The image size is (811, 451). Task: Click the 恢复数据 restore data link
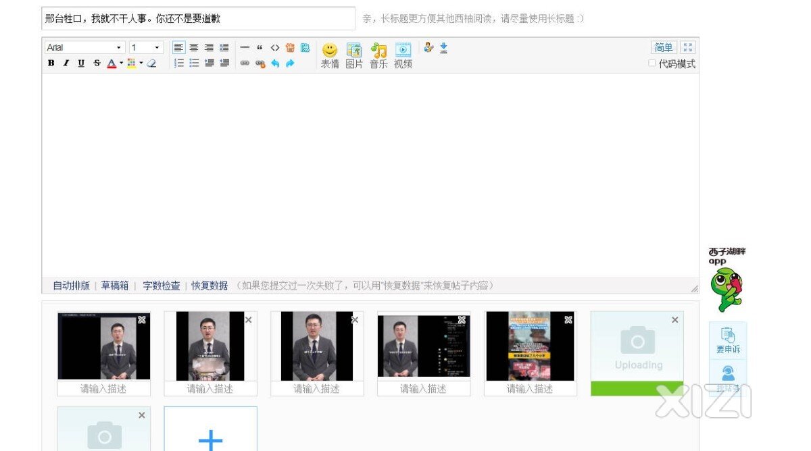(x=210, y=286)
